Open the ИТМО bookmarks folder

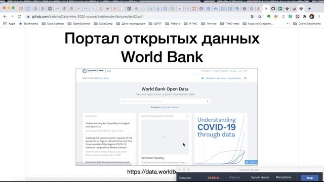[x=191, y=24]
